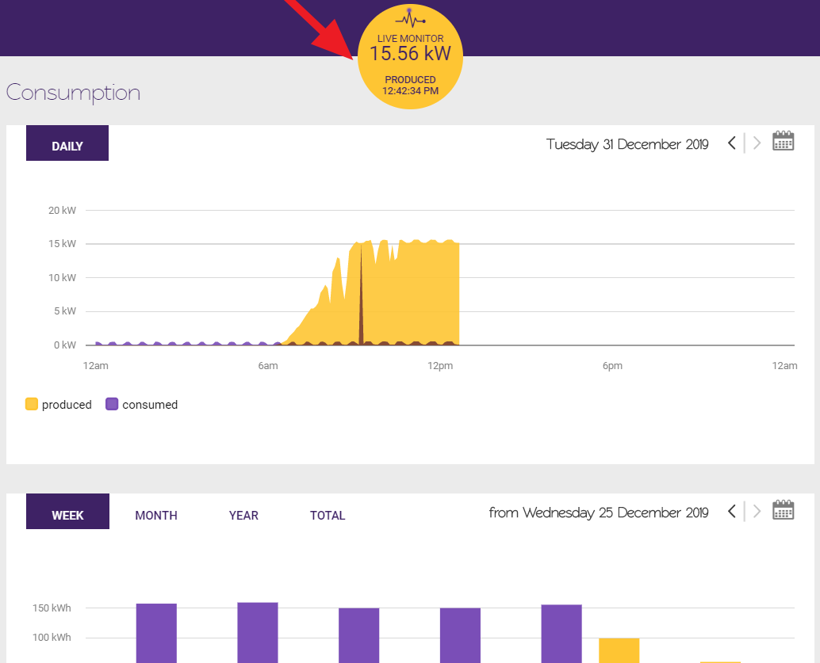The height and width of the screenshot is (663, 820).
Task: Click the PRODUCED 12:42:34 PM timestamp
Action: click(410, 86)
